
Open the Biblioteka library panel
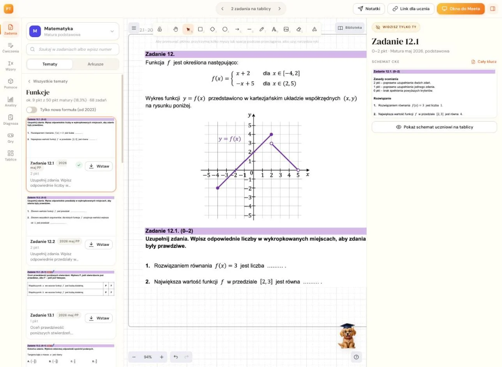[x=350, y=28]
